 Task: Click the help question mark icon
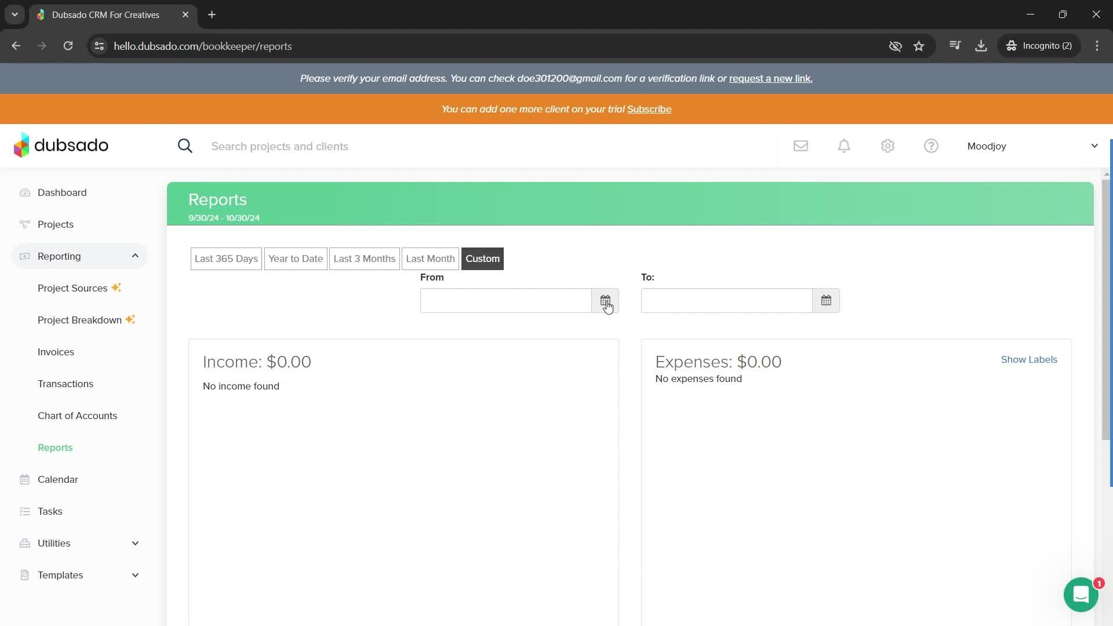(931, 146)
